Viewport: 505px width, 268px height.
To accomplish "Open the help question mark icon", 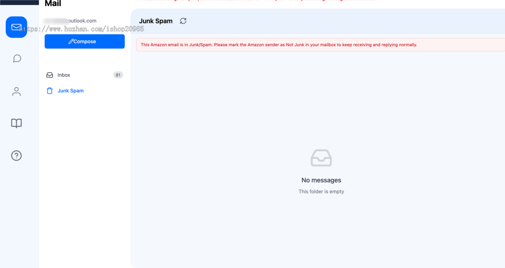I will (x=16, y=155).
